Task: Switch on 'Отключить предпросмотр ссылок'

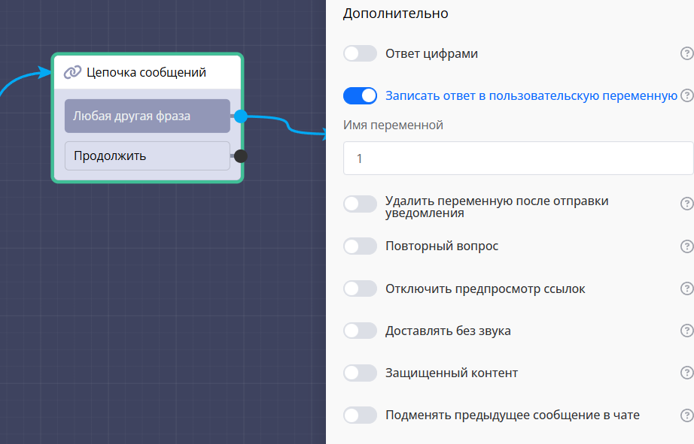Action: point(360,288)
